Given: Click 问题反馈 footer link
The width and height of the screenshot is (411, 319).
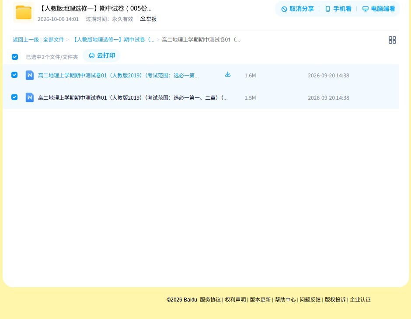Looking at the screenshot, I should [x=310, y=300].
